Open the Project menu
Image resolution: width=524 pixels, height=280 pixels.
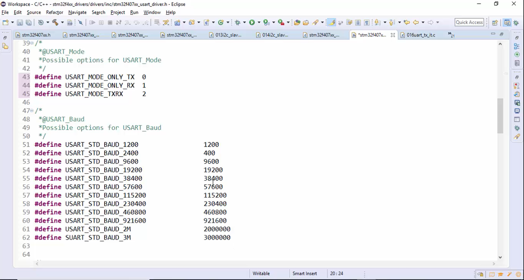[118, 12]
